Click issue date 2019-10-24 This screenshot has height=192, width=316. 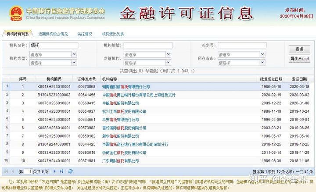(299, 111)
